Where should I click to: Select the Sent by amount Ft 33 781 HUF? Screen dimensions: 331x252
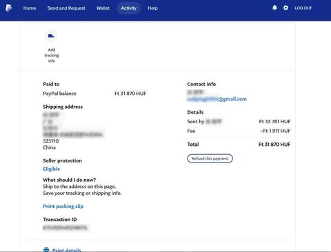(274, 121)
